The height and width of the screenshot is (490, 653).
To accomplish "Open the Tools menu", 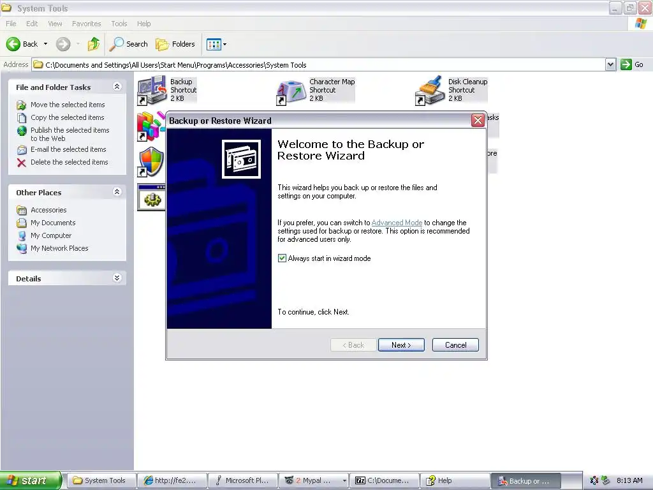I will pos(119,24).
